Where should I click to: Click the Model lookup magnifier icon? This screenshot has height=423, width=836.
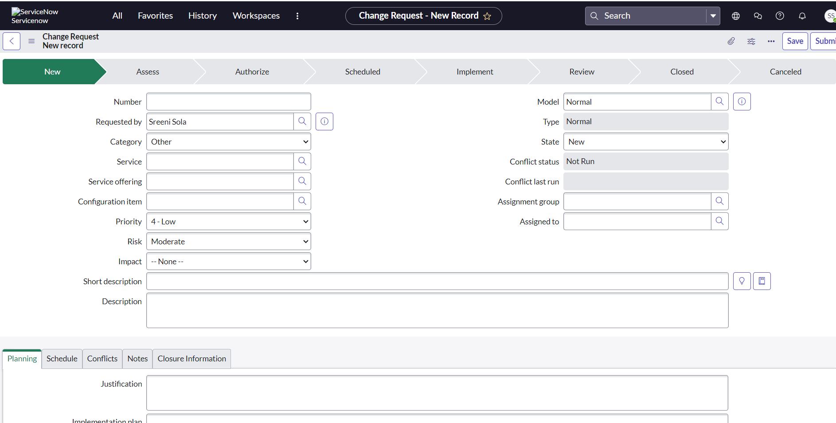point(719,102)
